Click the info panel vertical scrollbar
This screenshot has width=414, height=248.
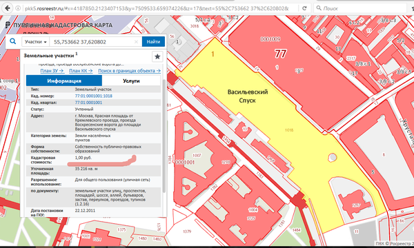point(164,136)
